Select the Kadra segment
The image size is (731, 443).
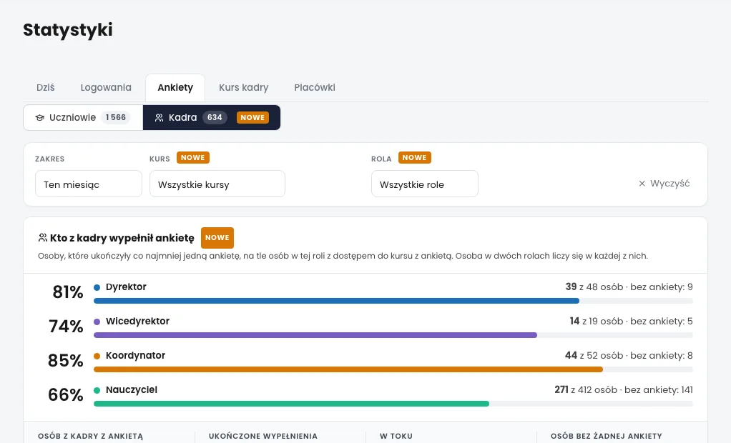point(212,117)
